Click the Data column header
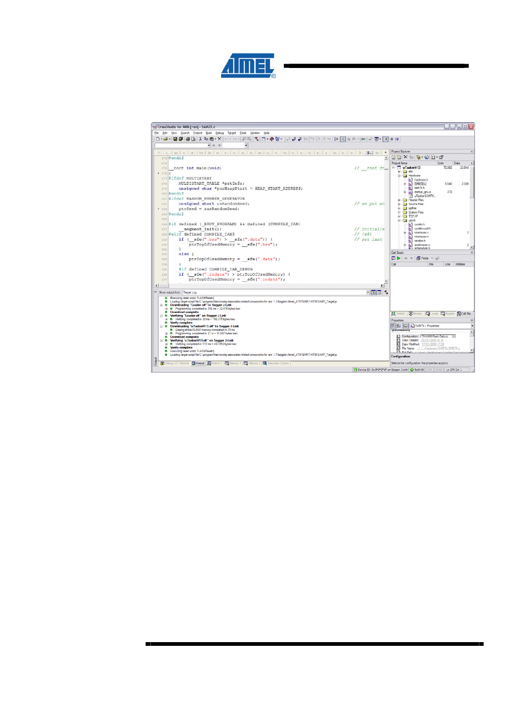Screen dimensions: 507x717 [461, 163]
